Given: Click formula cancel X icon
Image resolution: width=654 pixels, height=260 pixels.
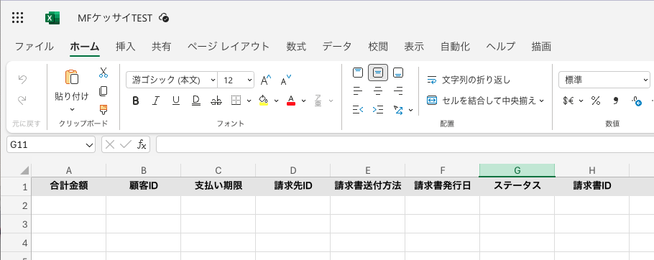Looking at the screenshot, I should pos(110,144).
